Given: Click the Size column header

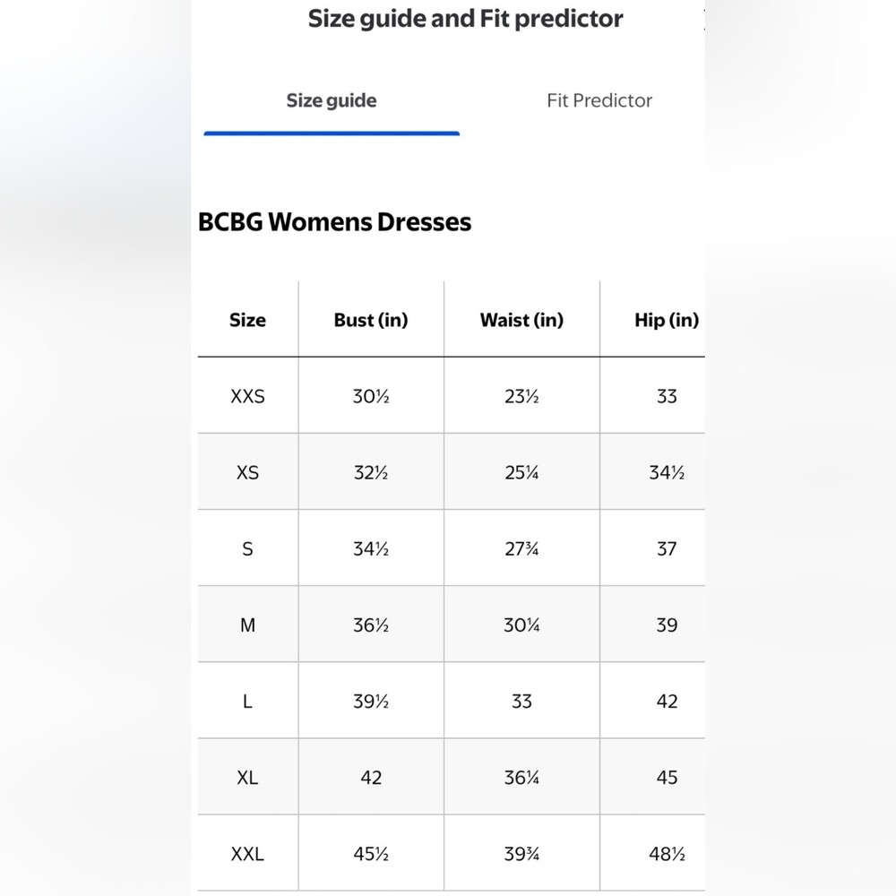Looking at the screenshot, I should point(247,320).
